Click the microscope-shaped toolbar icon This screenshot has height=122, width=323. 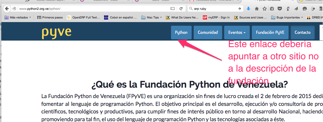288,9
